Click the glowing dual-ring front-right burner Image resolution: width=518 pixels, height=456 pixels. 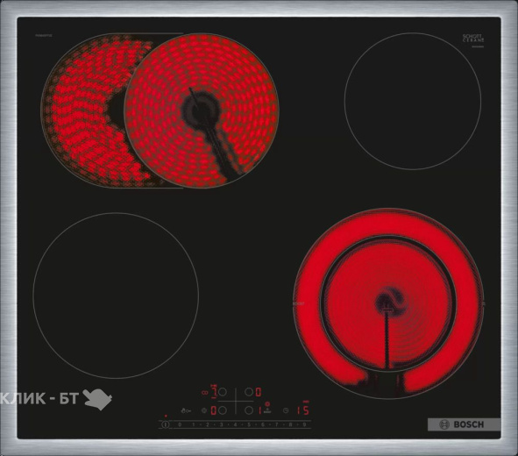click(388, 303)
